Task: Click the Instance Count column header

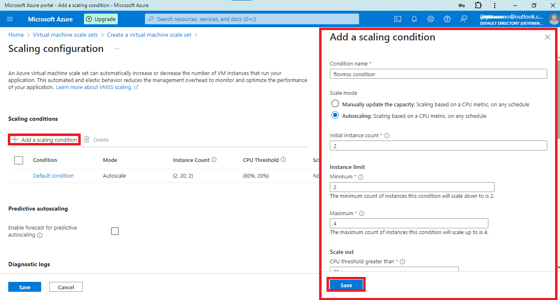Action: click(x=191, y=160)
